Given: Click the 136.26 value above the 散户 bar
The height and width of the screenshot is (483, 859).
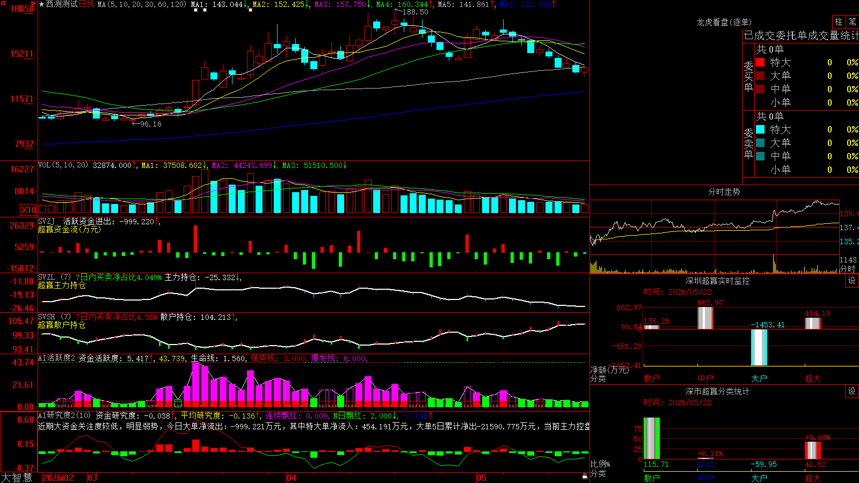Looking at the screenshot, I should (657, 321).
